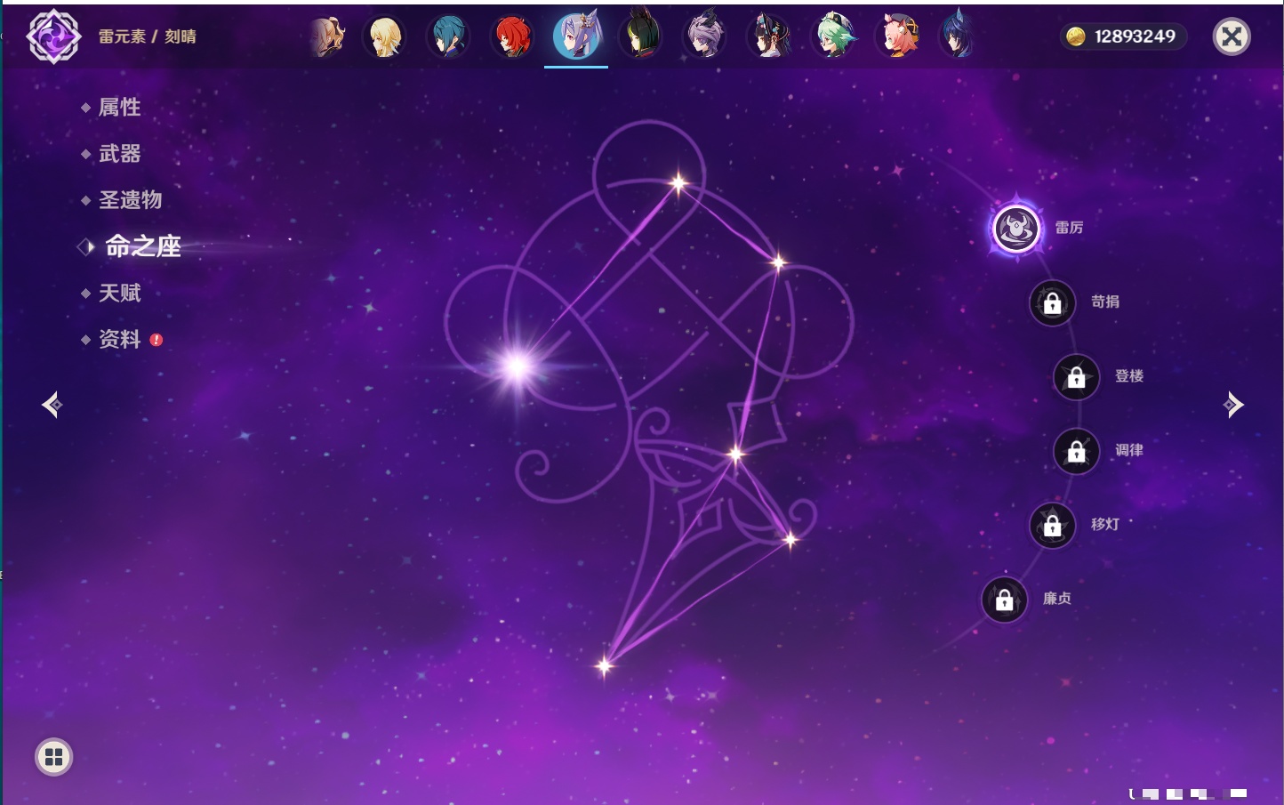Click the locked 苛捐 constellation node
1284x805 pixels.
pyautogui.click(x=1053, y=303)
